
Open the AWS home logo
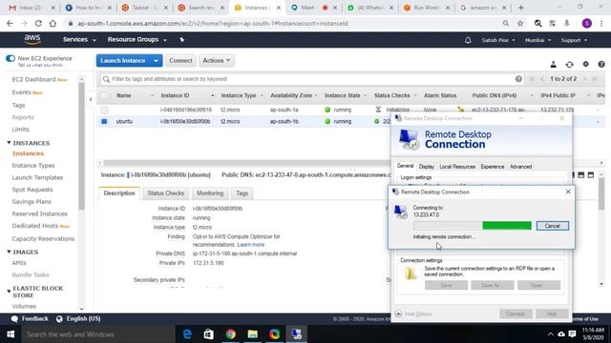click(32, 39)
